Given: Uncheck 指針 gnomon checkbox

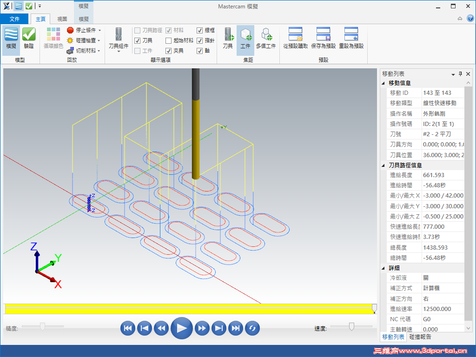Looking at the screenshot, I should point(199,40).
